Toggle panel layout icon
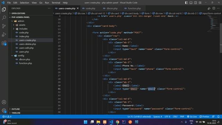This screenshot has width=222, height=125. coord(191,3)
